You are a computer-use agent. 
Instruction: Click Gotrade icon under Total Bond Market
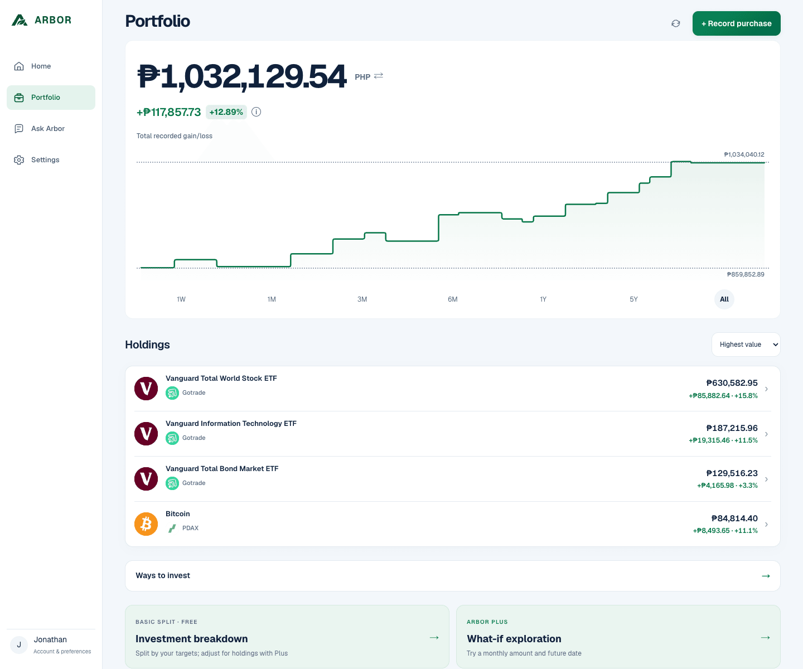coord(172,483)
